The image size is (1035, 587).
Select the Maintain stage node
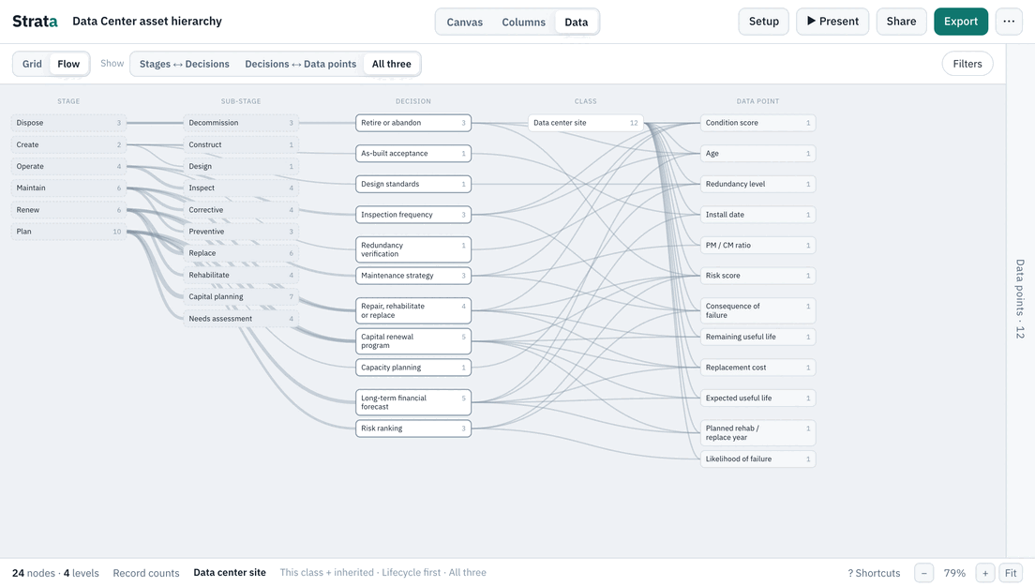[x=68, y=188]
